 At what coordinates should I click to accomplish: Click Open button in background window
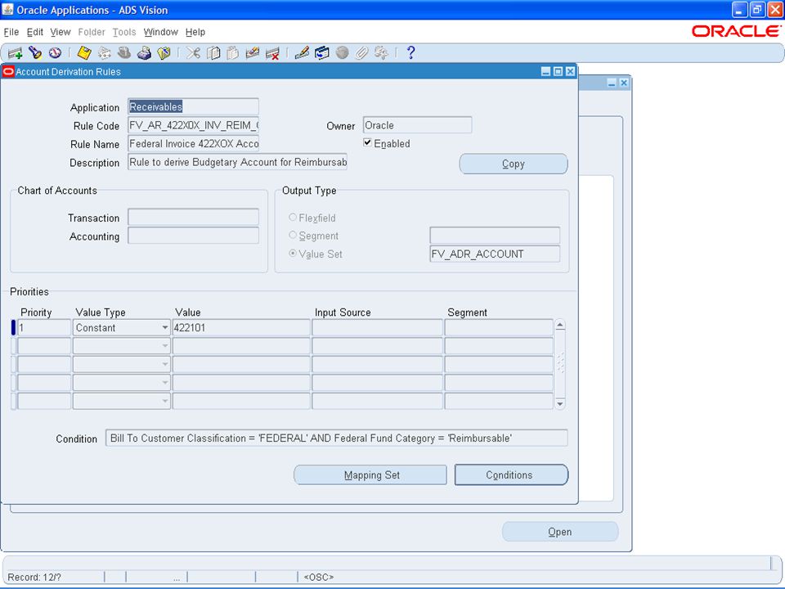point(559,532)
